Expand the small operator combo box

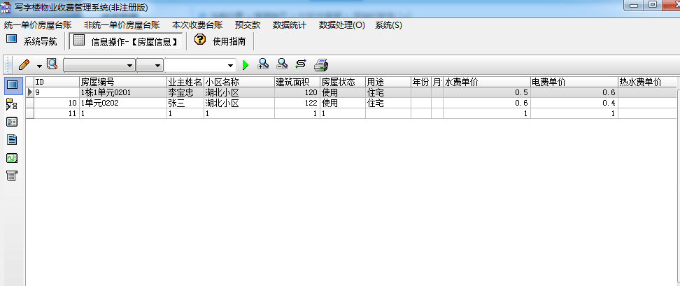click(x=158, y=66)
